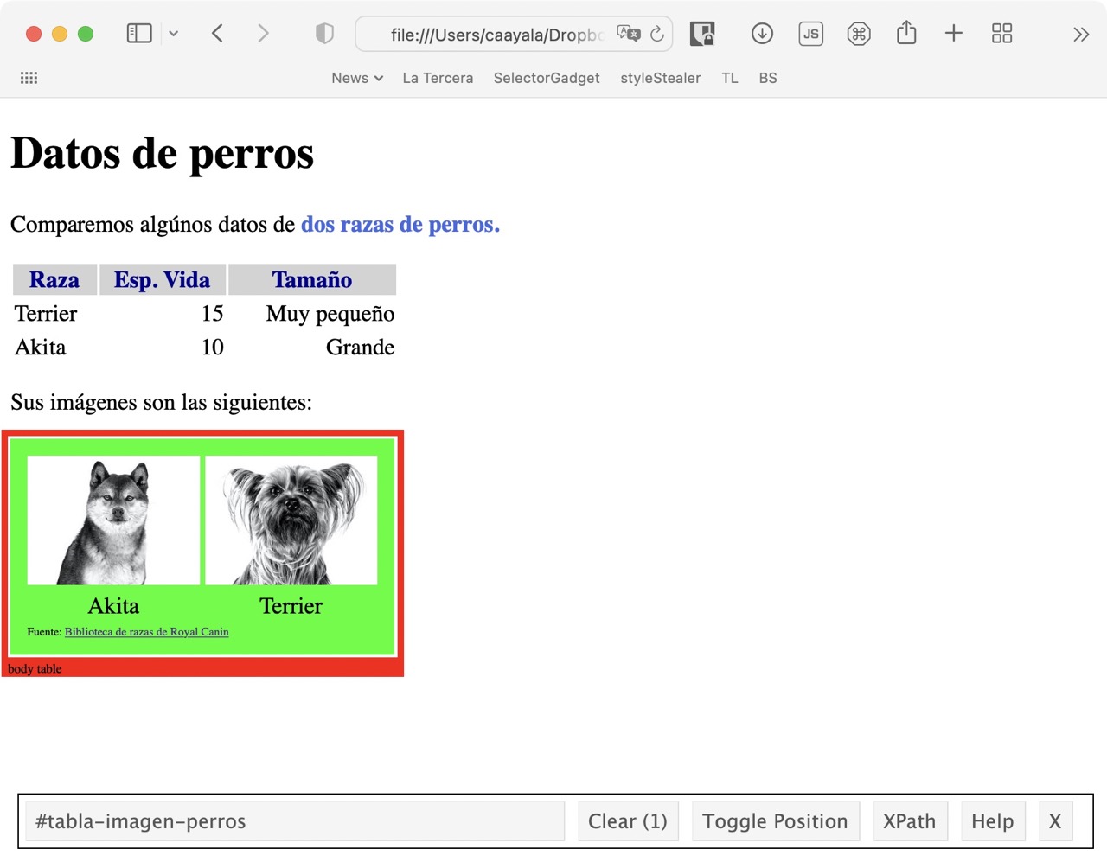Show the downloads list
Screen dimensions: 1107x862
tap(762, 34)
